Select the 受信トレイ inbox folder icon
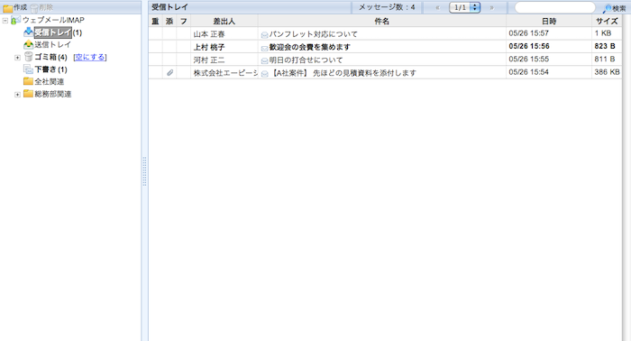 28,32
